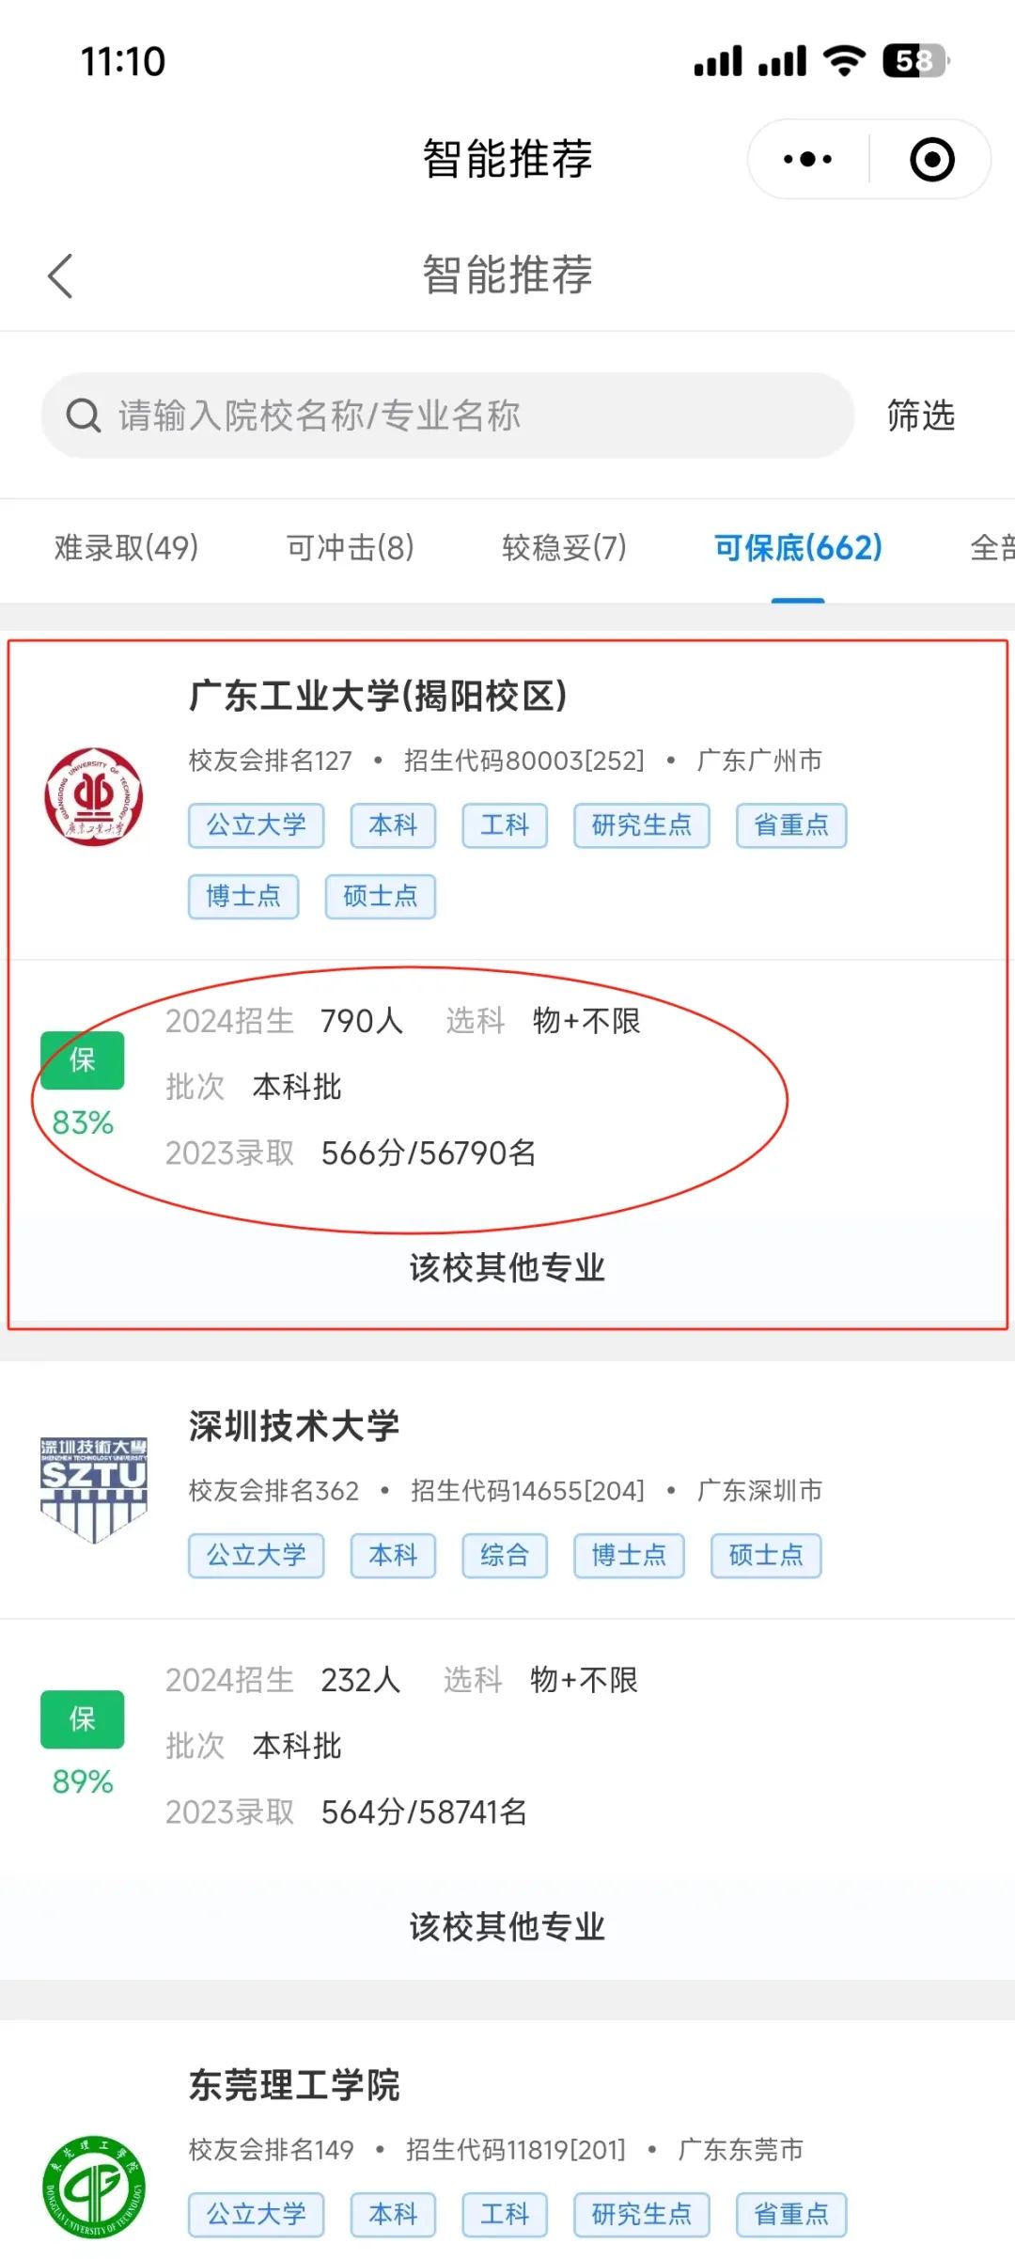The width and height of the screenshot is (1015, 2259).
Task: Tap the search magnifier icon
Action: coord(83,415)
